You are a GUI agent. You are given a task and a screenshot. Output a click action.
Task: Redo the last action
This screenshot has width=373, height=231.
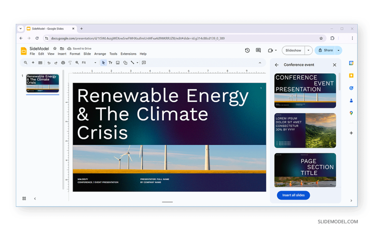(56, 63)
